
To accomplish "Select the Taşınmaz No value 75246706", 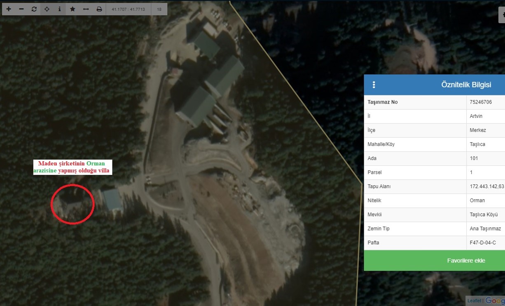I will tap(481, 102).
